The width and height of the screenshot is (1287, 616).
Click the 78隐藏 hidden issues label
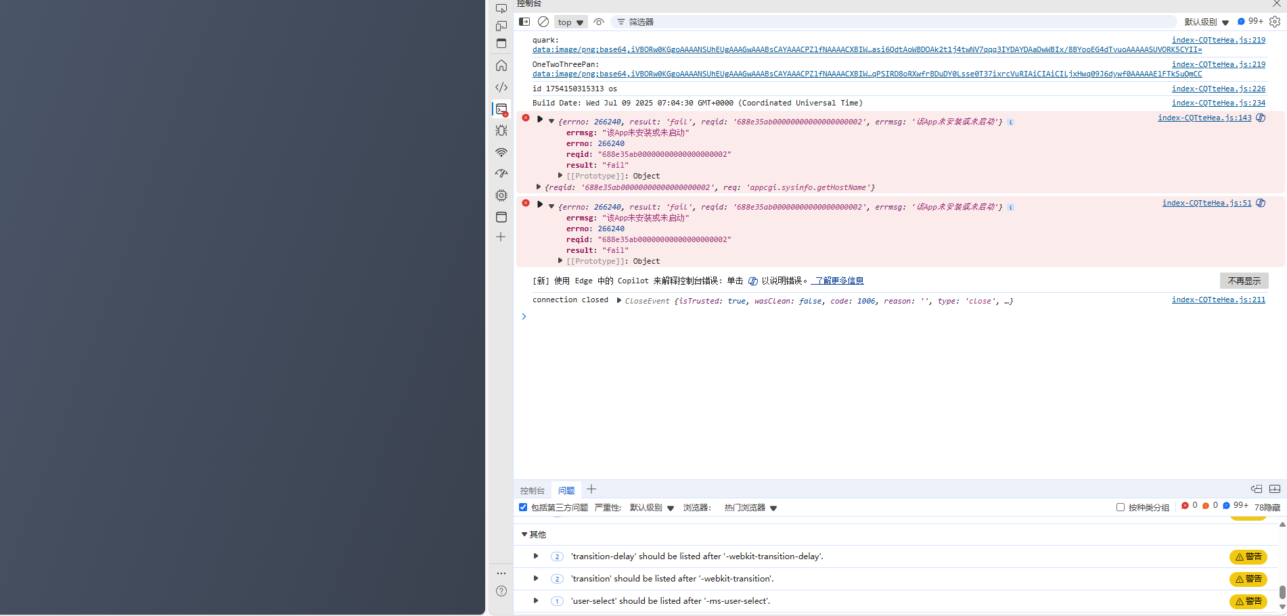(1267, 507)
